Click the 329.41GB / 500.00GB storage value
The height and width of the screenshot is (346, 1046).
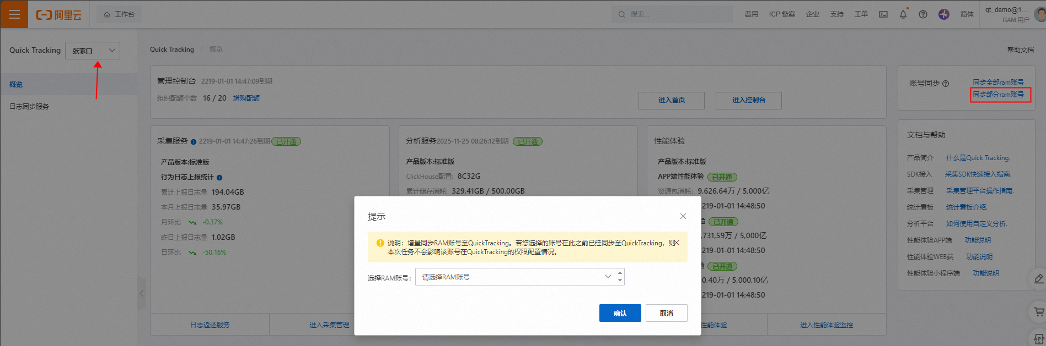click(488, 191)
